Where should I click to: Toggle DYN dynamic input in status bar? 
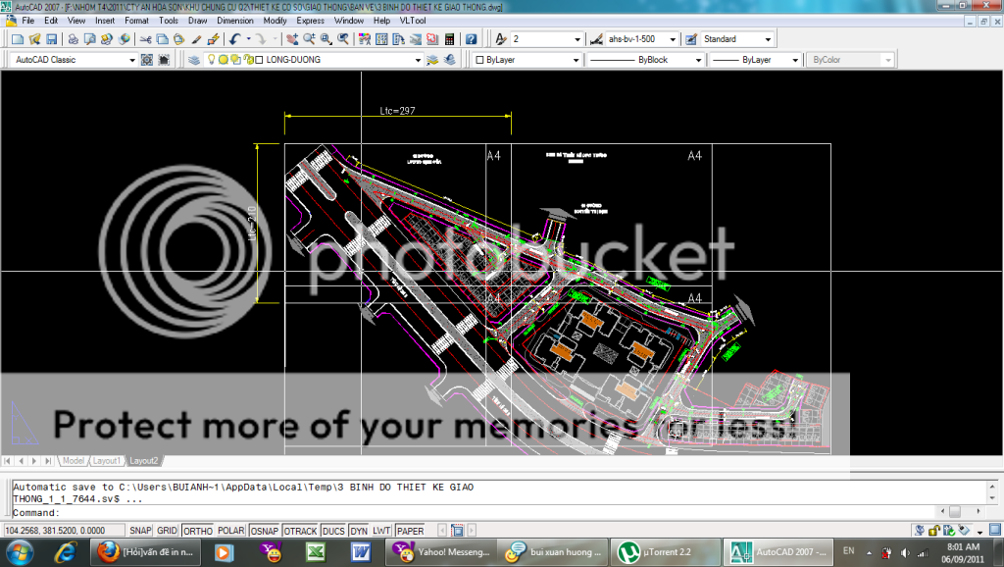(x=359, y=531)
